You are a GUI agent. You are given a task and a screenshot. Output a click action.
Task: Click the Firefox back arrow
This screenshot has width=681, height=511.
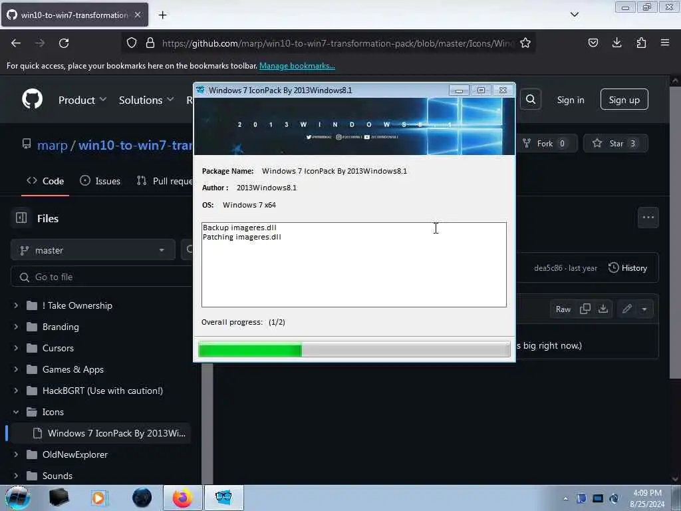click(16, 43)
